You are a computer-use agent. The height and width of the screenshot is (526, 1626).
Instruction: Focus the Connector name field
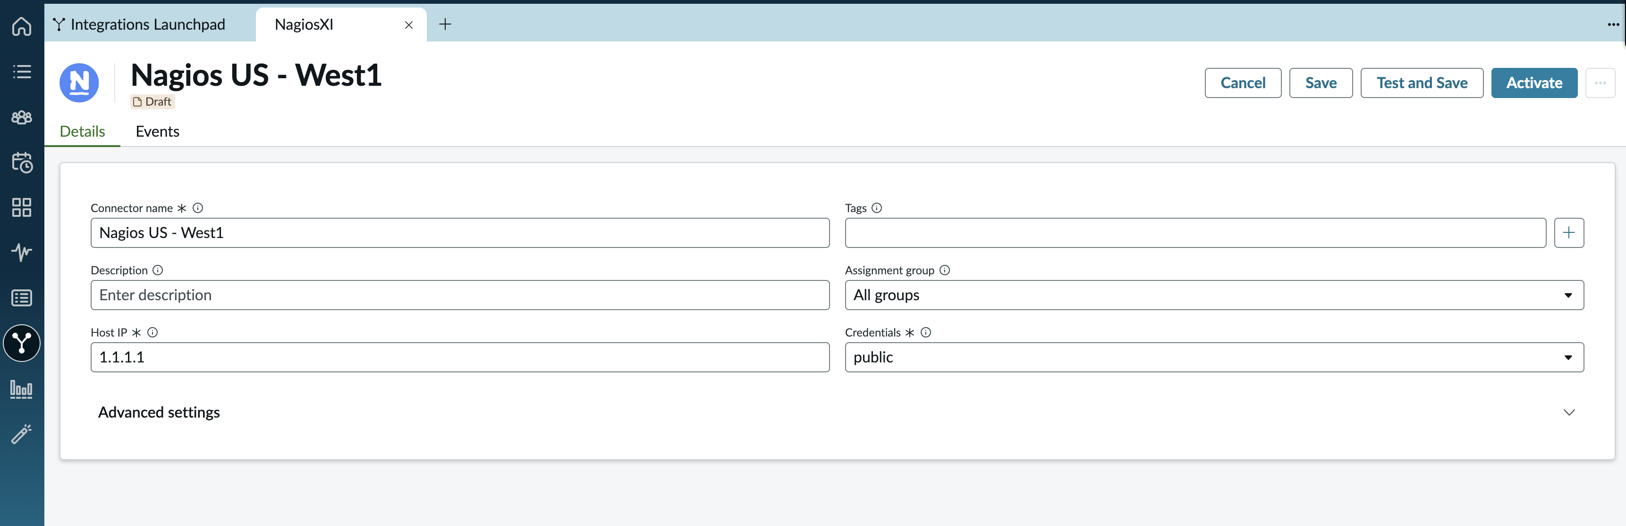(x=459, y=233)
